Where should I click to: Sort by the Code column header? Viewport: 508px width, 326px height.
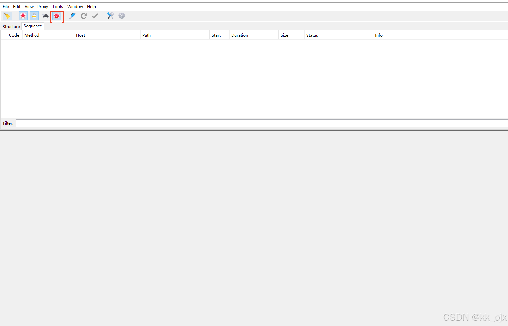tap(14, 35)
